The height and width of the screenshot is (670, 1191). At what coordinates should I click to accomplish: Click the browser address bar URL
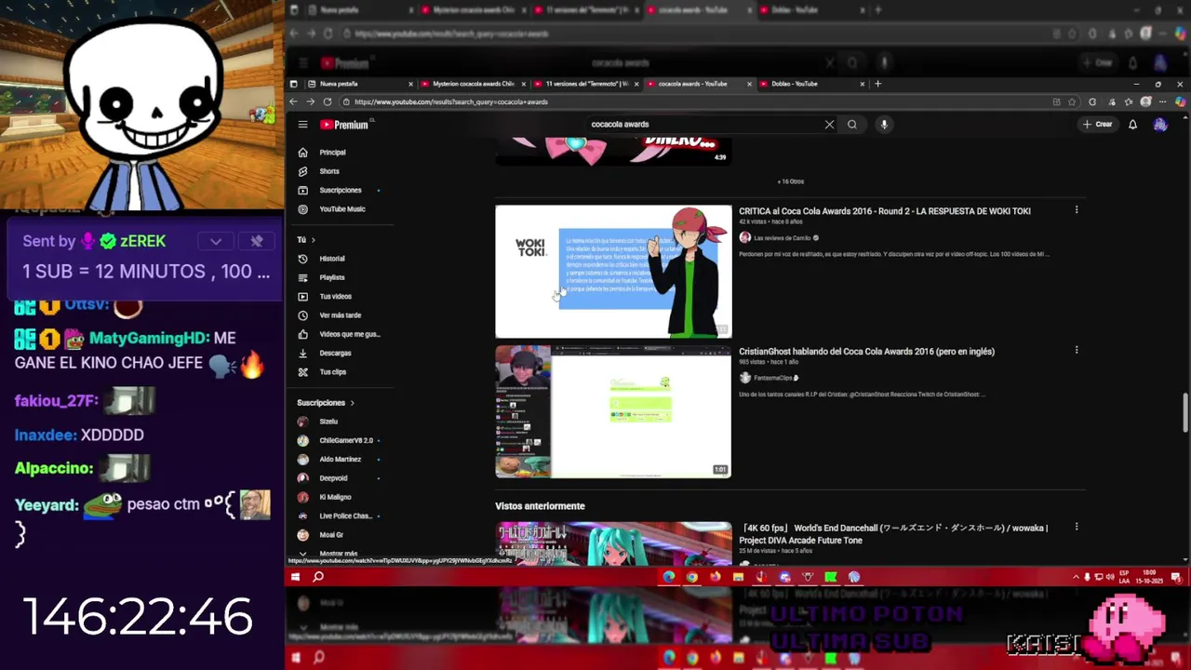450,101
